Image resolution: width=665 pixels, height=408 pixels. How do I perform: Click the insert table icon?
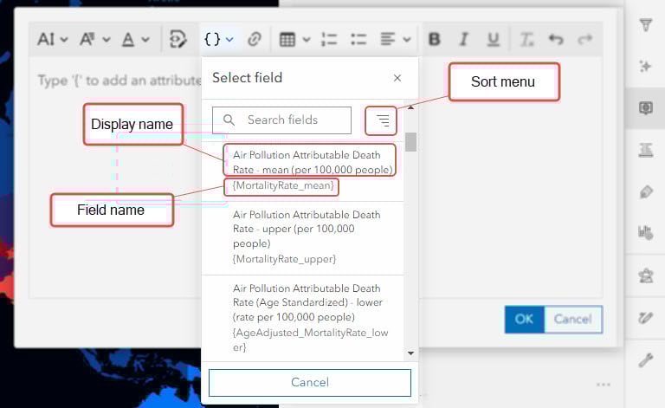(x=287, y=40)
